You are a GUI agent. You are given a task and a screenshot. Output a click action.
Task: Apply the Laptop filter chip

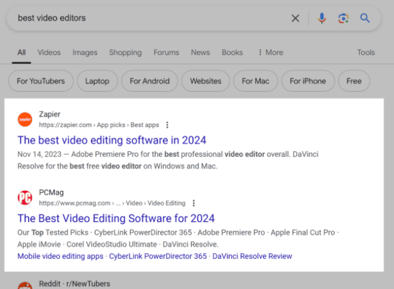(x=97, y=81)
